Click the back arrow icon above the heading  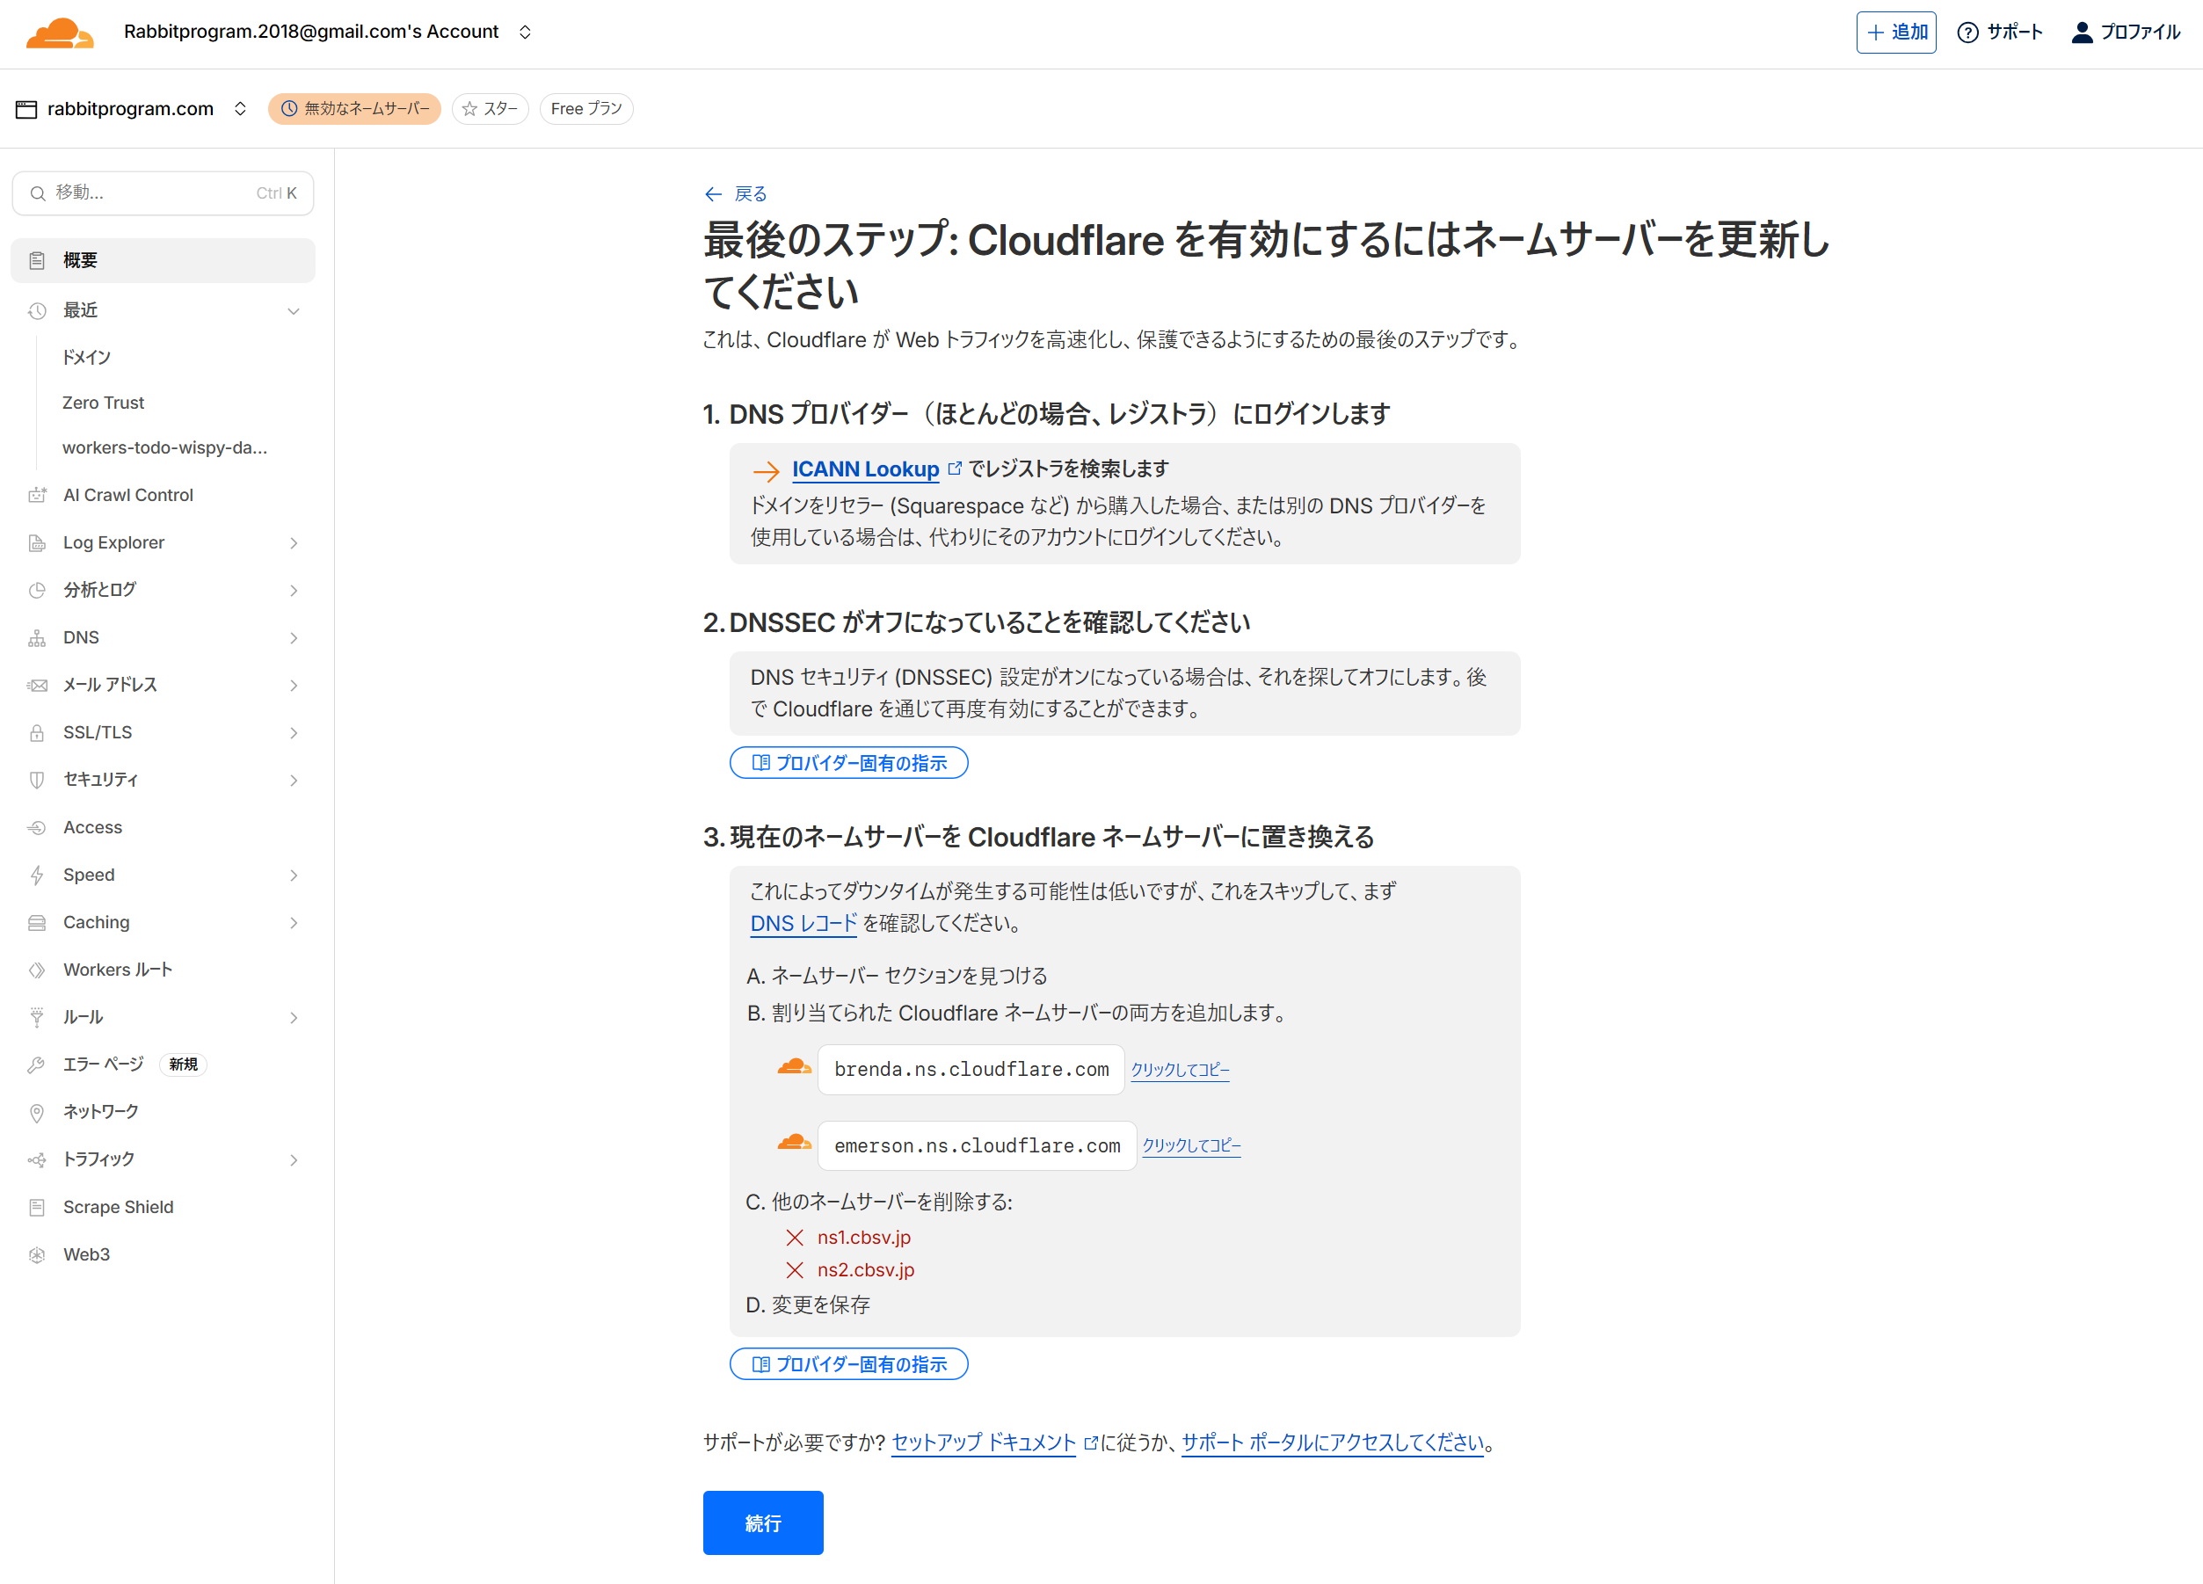click(713, 194)
